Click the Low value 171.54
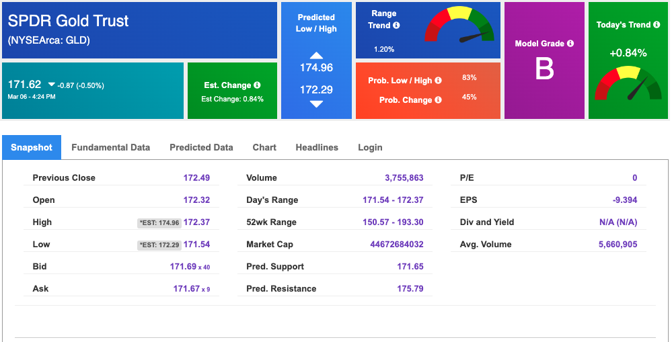This screenshot has height=342, width=672. coord(196,245)
